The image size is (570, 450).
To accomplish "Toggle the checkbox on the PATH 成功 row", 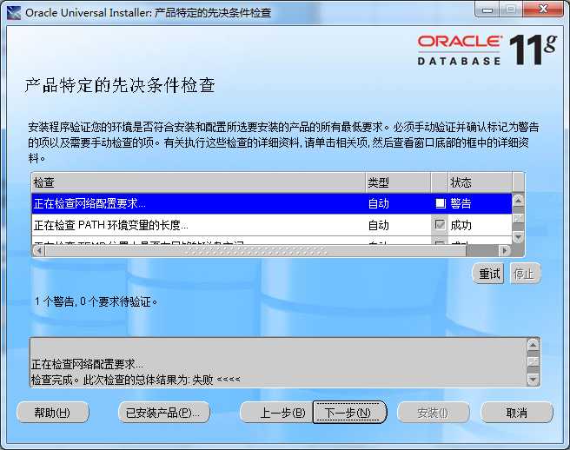I will tap(440, 225).
